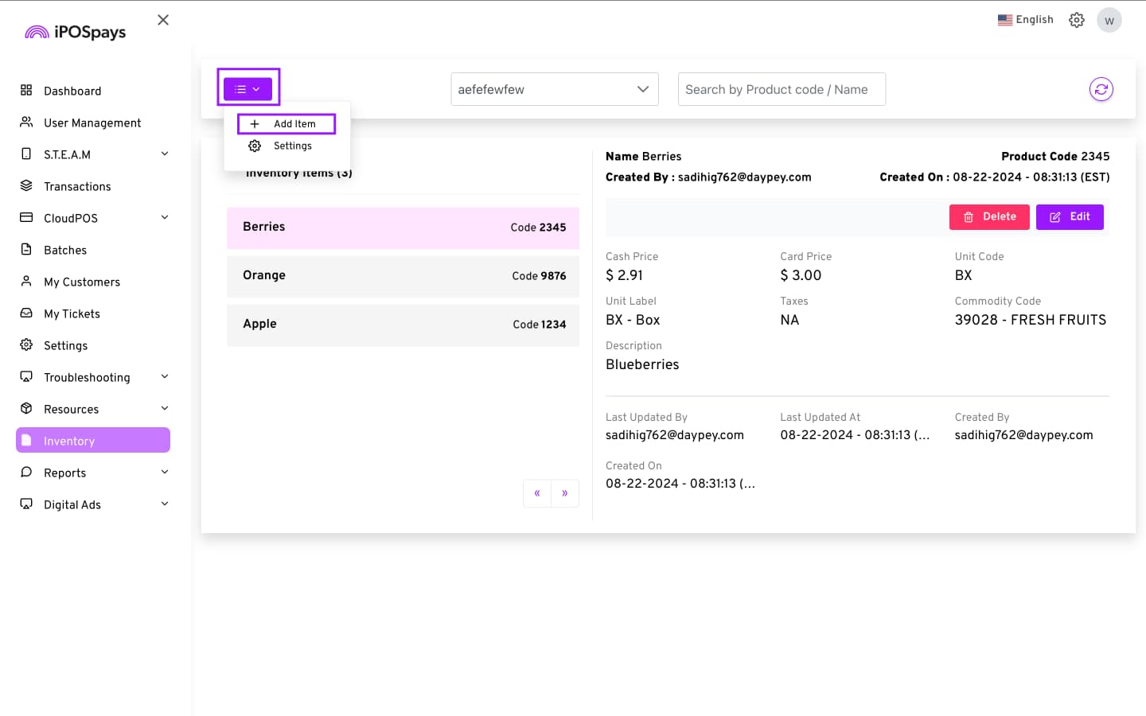The width and height of the screenshot is (1146, 716).
Task: Change language from English
Action: pos(1025,20)
